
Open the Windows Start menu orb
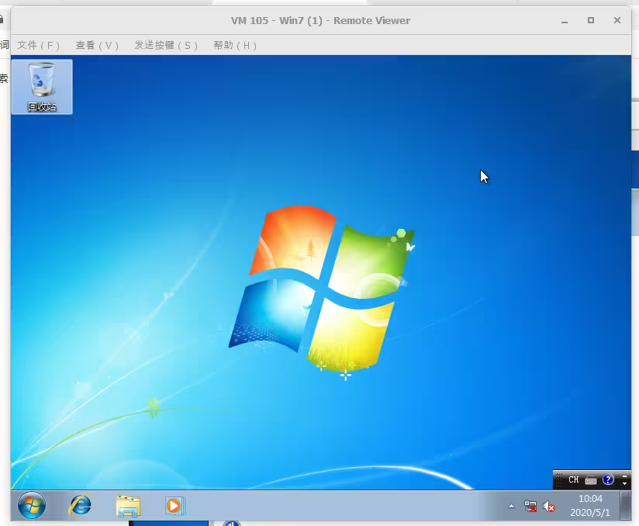(32, 506)
